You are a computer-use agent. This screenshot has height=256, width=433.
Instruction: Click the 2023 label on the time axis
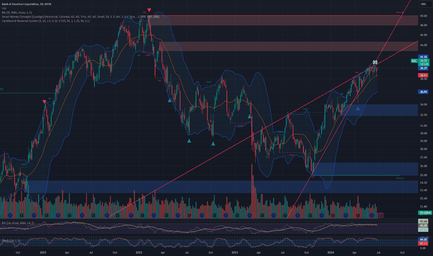pos(235,252)
